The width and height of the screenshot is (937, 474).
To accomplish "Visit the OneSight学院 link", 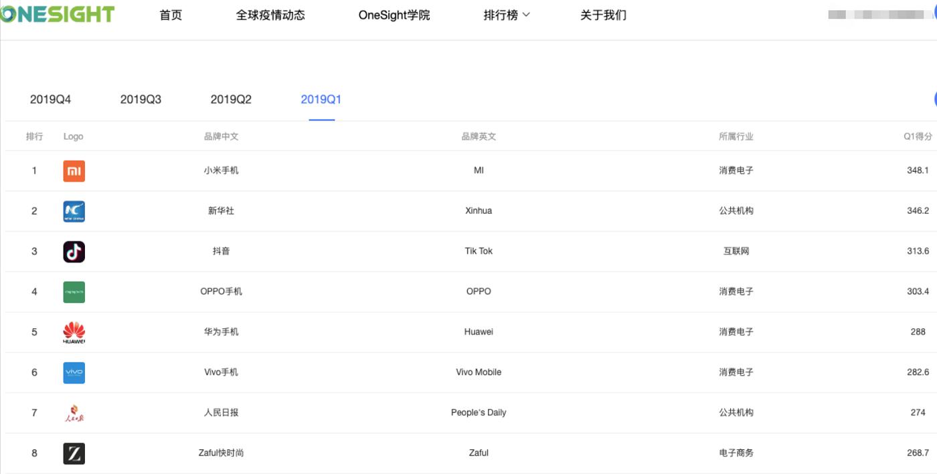I will coord(394,15).
